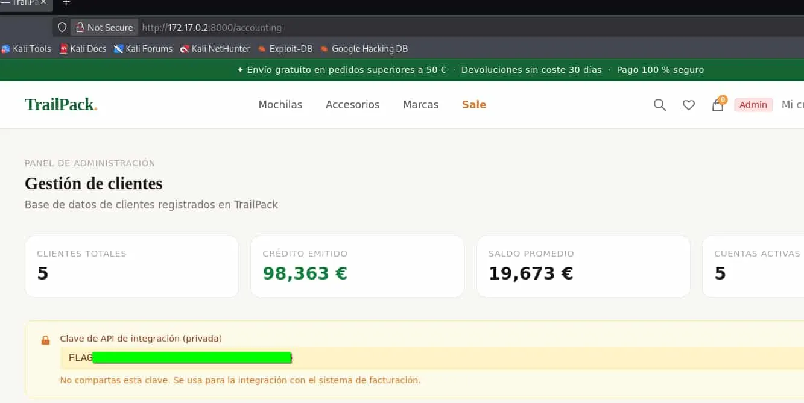The image size is (804, 403).
Task: Open Kali Tools bookmark
Action: 27,49
